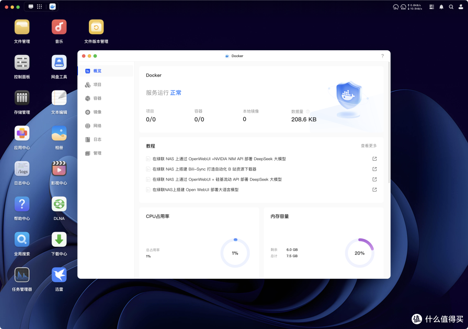Screen dimensions: 468x329
Task: Click 查看更多 to see more tutorials
Action: (x=369, y=145)
